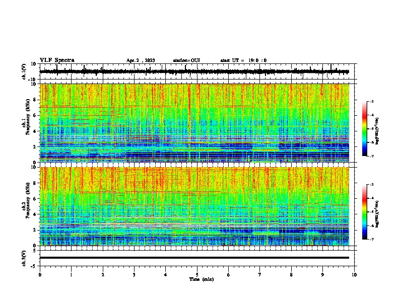
Task: Click the "start UT = 19:0 :0" text
Action: pos(243,60)
